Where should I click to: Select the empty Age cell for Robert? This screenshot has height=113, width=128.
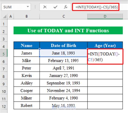tap(105, 105)
